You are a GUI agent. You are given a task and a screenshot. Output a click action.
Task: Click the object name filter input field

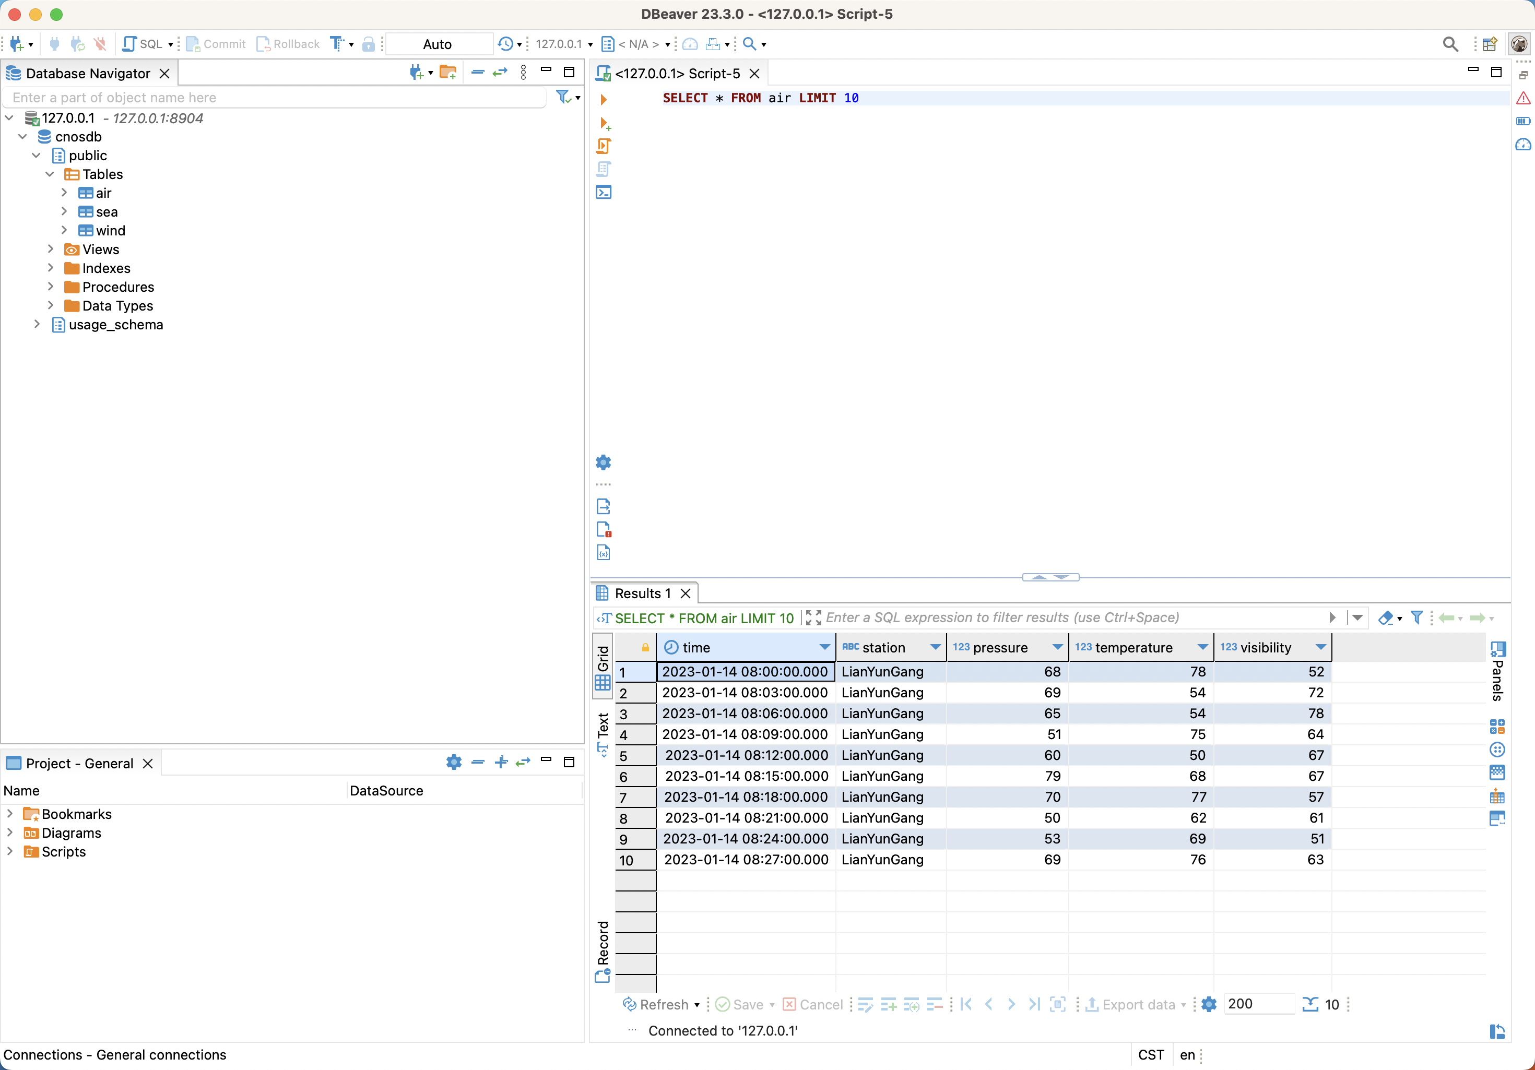[x=274, y=98]
